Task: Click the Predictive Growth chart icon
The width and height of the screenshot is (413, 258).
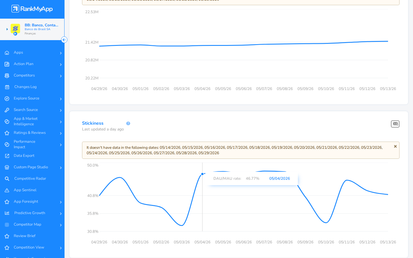Action: (x=7, y=213)
